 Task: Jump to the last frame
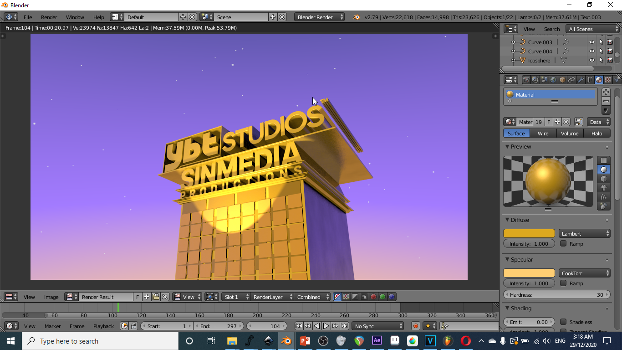pyautogui.click(x=344, y=326)
